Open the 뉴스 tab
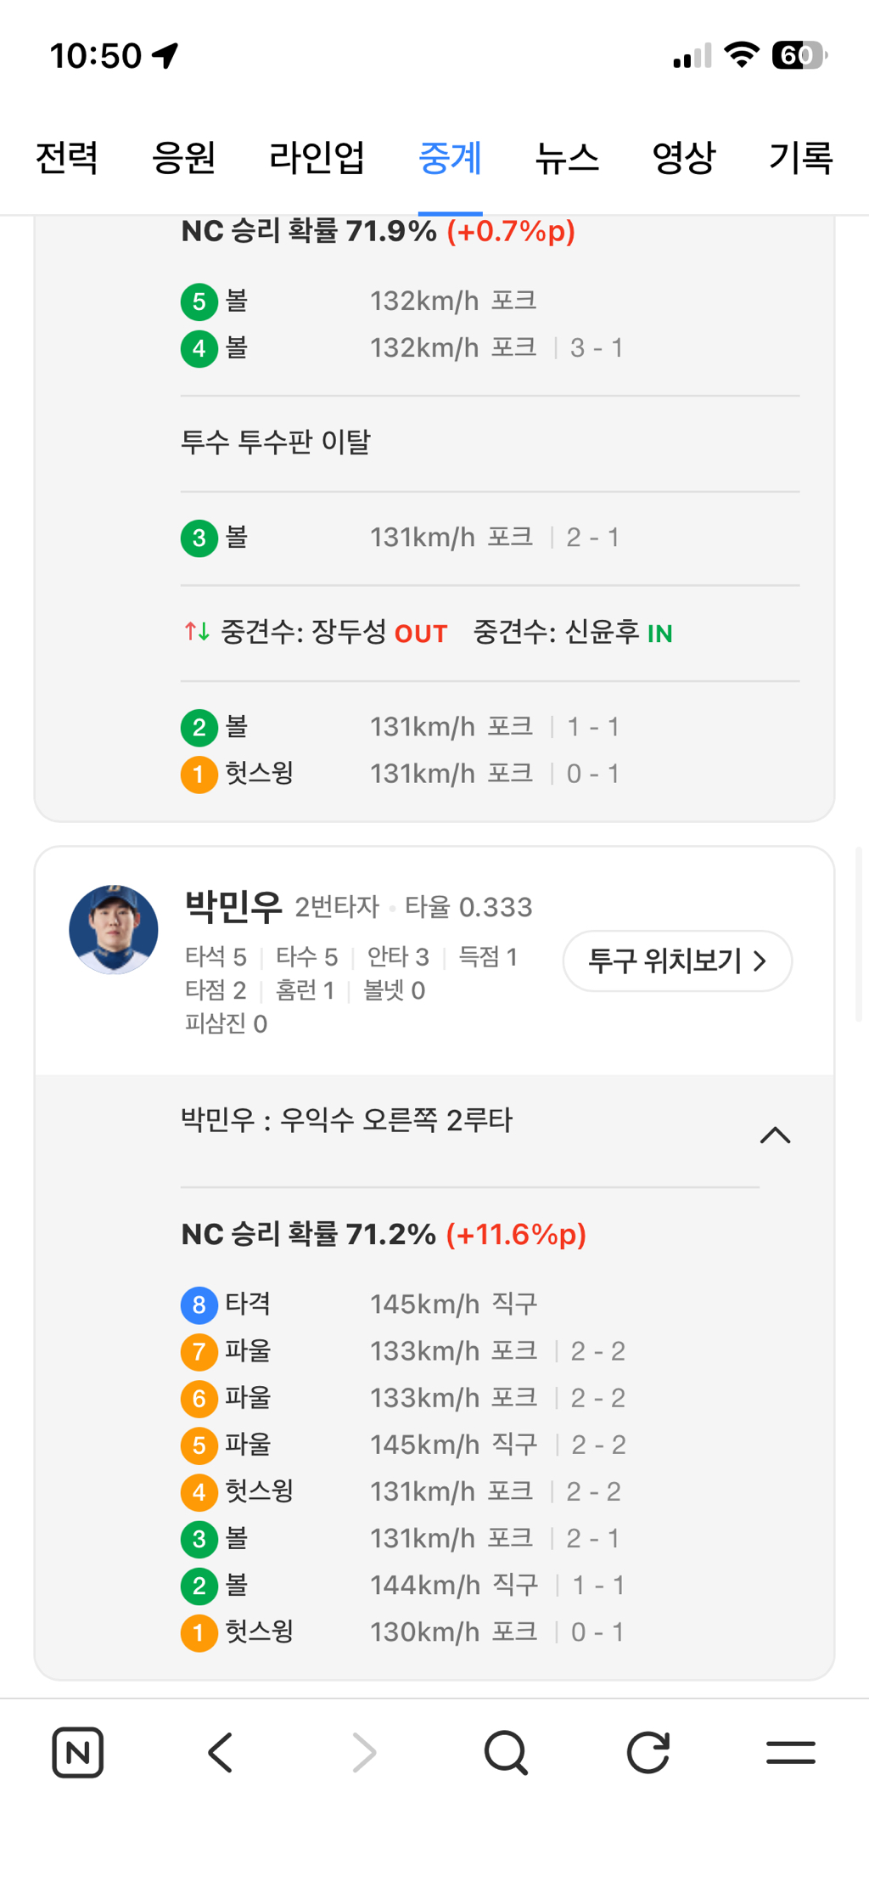 [567, 158]
